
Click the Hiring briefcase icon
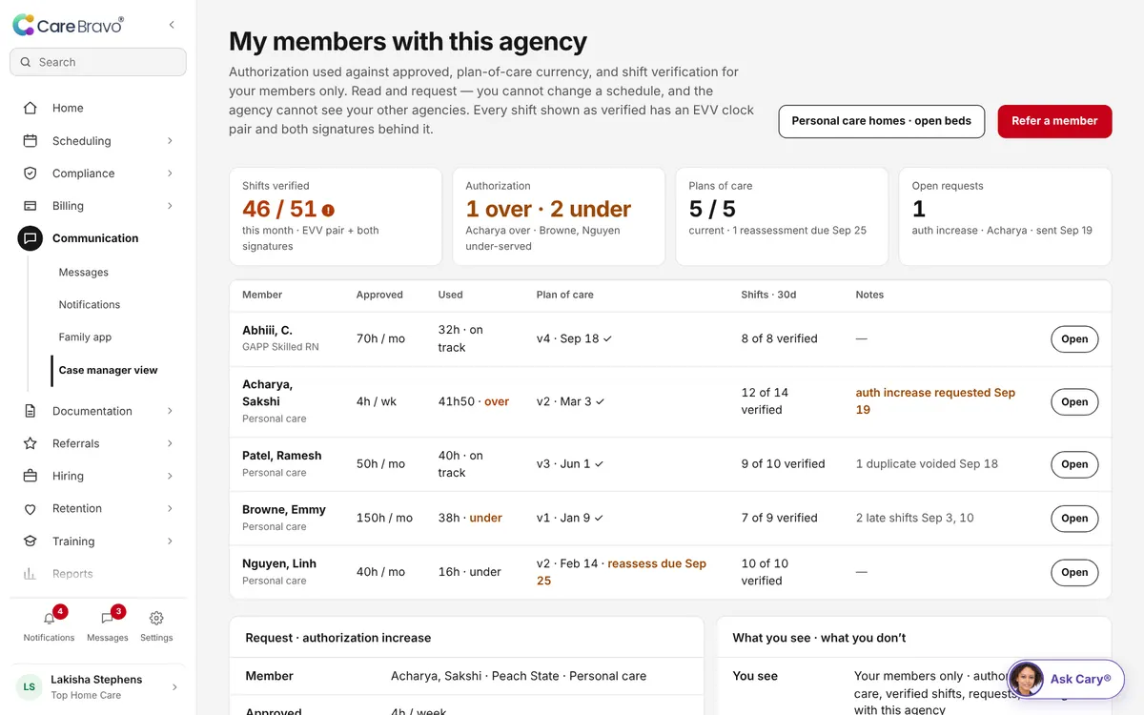(31, 476)
